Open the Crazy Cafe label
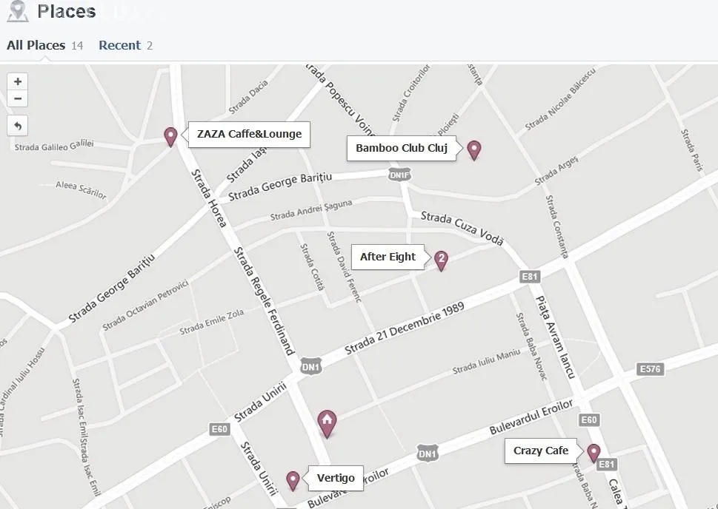This screenshot has height=509, width=718. [x=541, y=451]
